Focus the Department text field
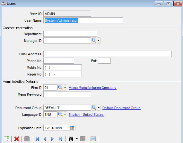This screenshot has height=143, width=183. click(x=70, y=34)
